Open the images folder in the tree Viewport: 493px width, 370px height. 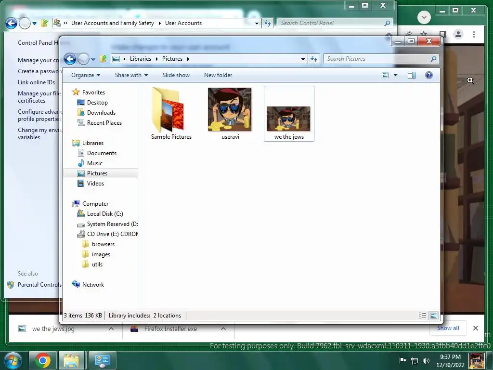pos(101,254)
